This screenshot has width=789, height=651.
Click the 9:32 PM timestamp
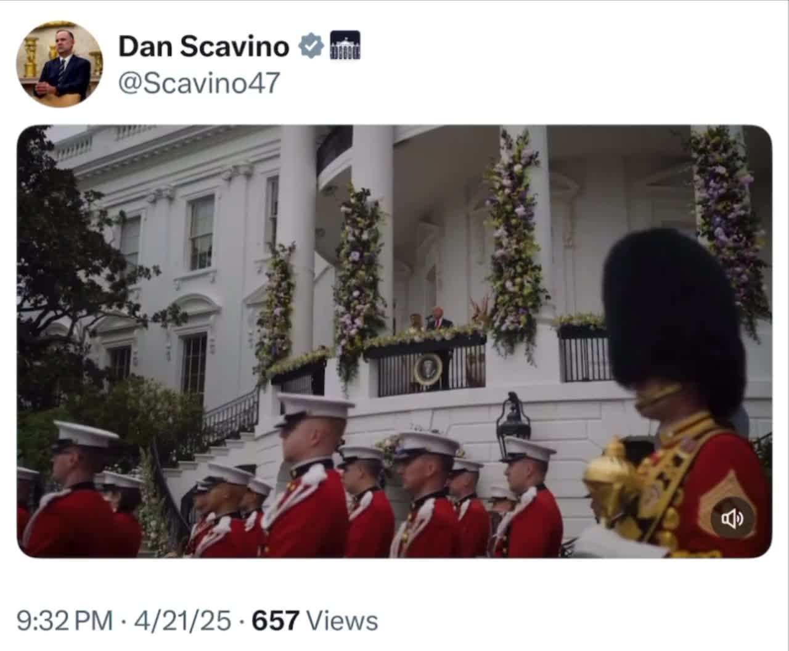coord(65,620)
